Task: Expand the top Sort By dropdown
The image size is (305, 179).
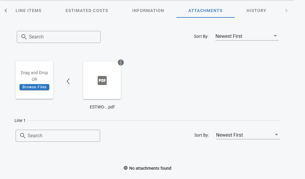Action: pyautogui.click(x=247, y=36)
